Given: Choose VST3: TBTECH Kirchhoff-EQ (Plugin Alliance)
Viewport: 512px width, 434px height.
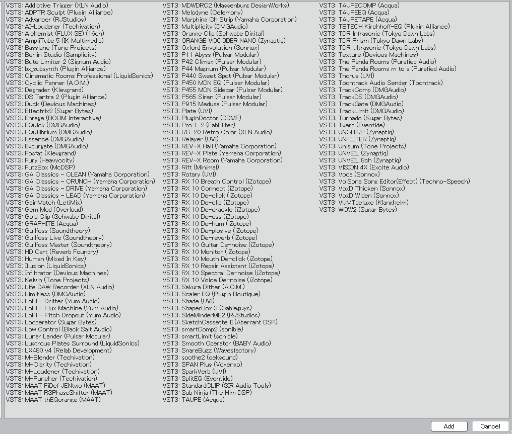Looking at the screenshot, I should click(385, 26).
